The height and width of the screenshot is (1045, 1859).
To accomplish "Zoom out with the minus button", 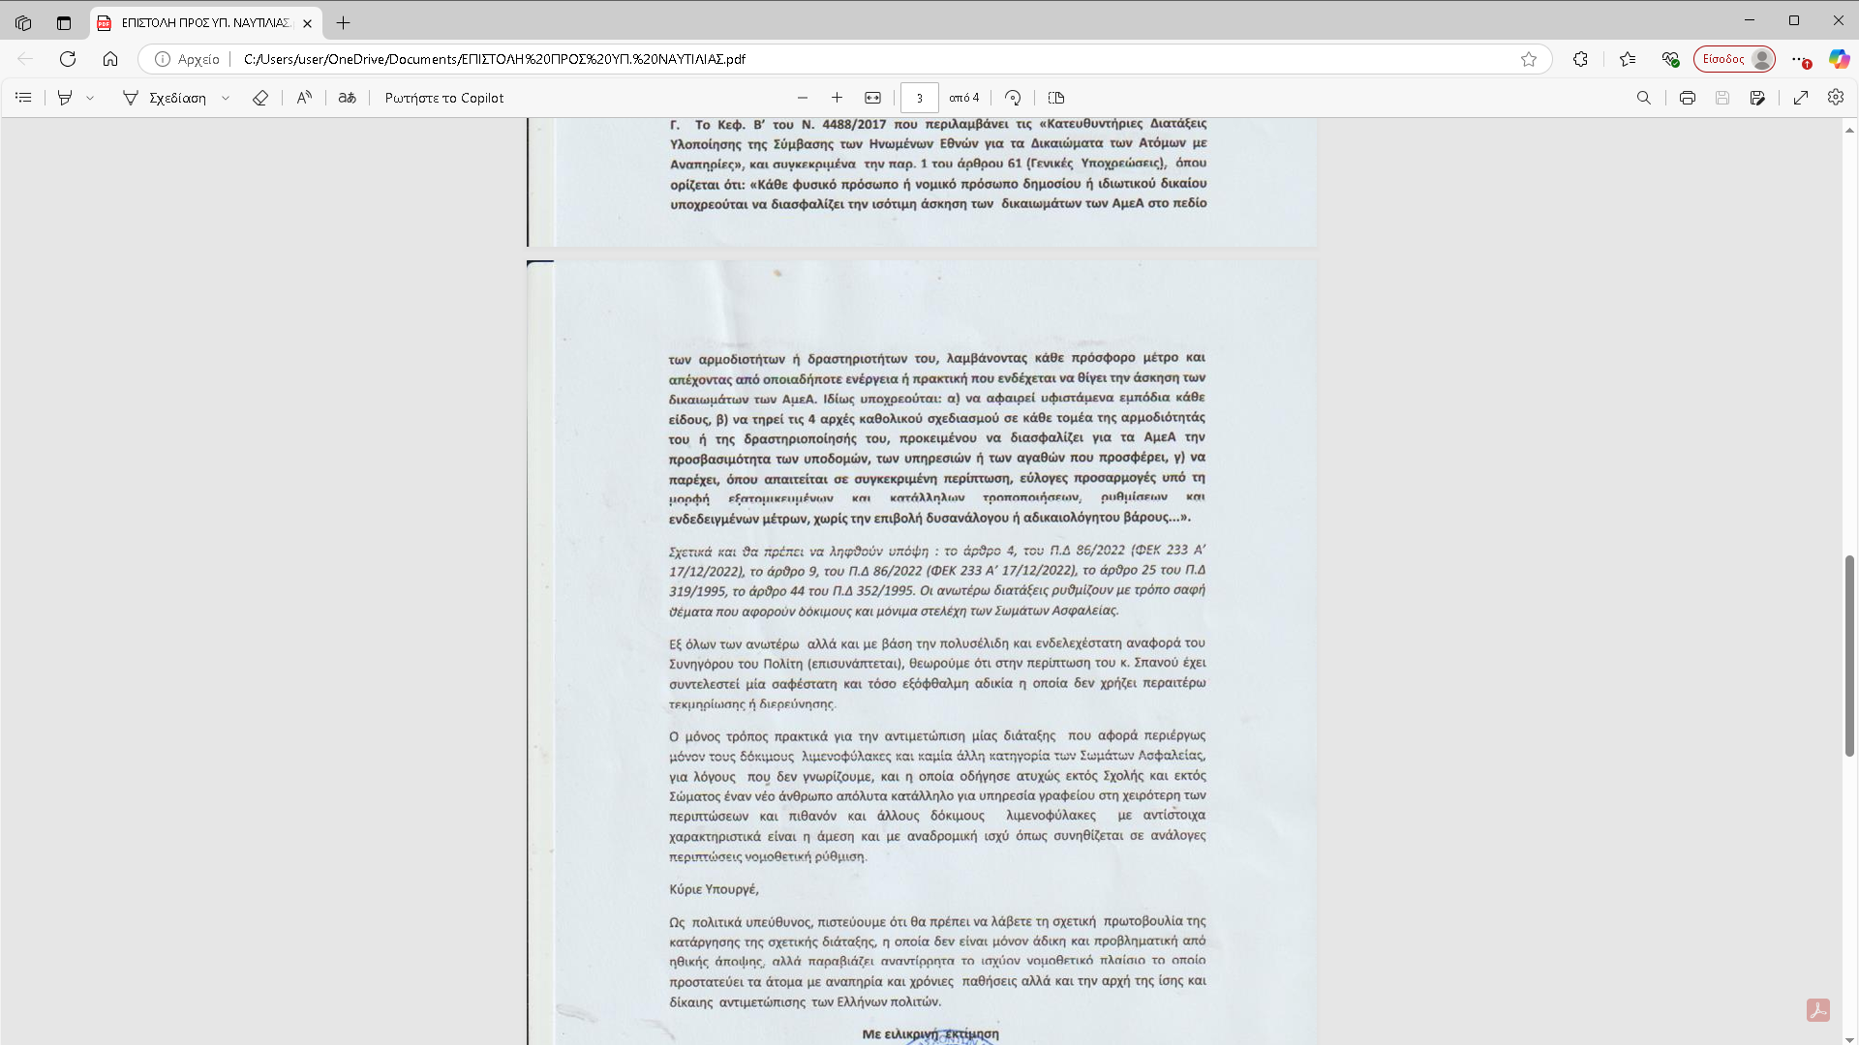I will click(x=802, y=98).
